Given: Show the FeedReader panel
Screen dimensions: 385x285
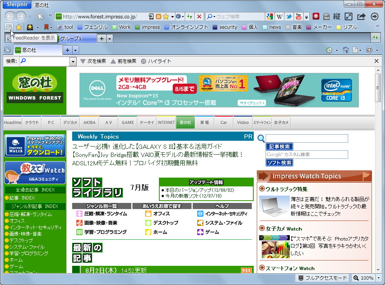Looking at the screenshot, I should [x=8, y=27].
